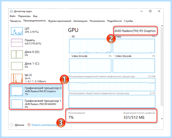
Task: Click the Диск 1 (C:) label
Action: click(x=32, y=63)
